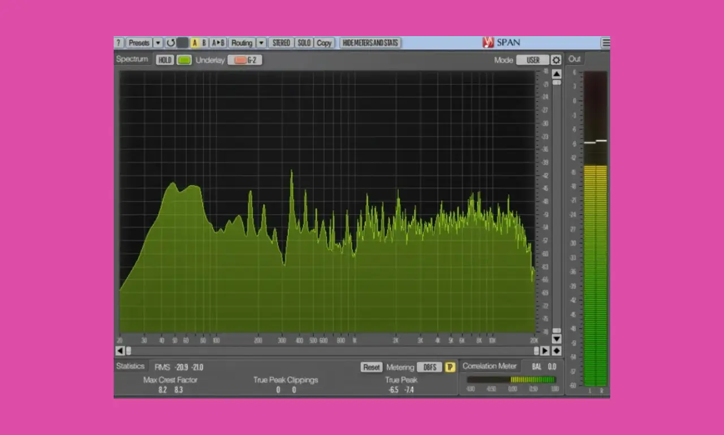Open the Presets menu
The height and width of the screenshot is (435, 724).
139,43
